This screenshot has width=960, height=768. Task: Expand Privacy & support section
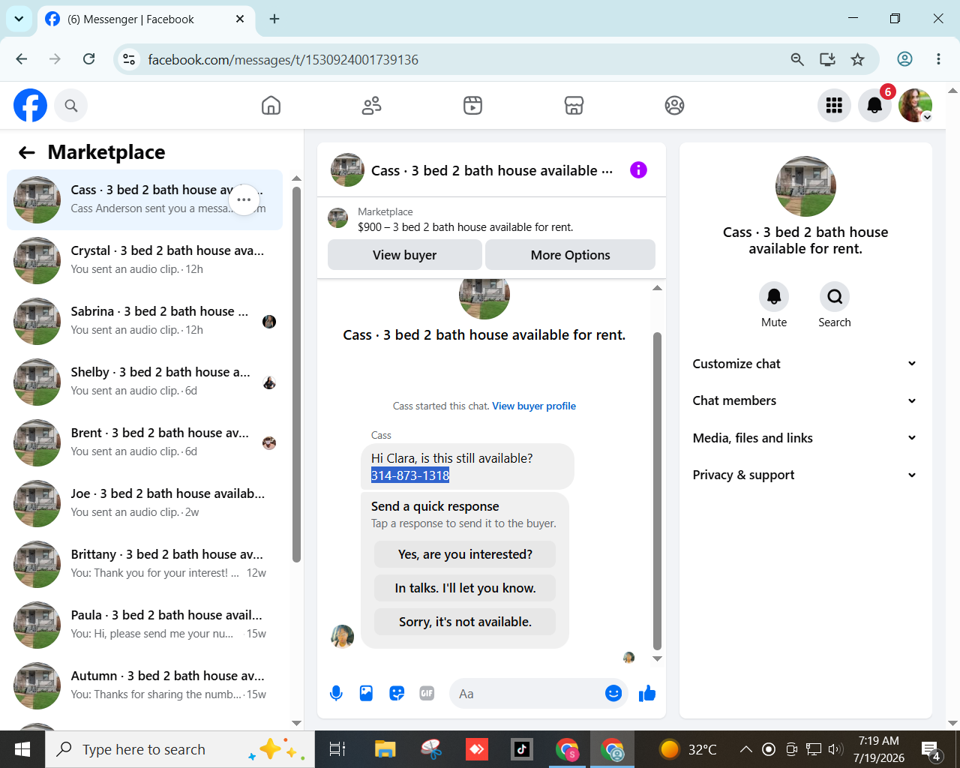click(x=805, y=475)
